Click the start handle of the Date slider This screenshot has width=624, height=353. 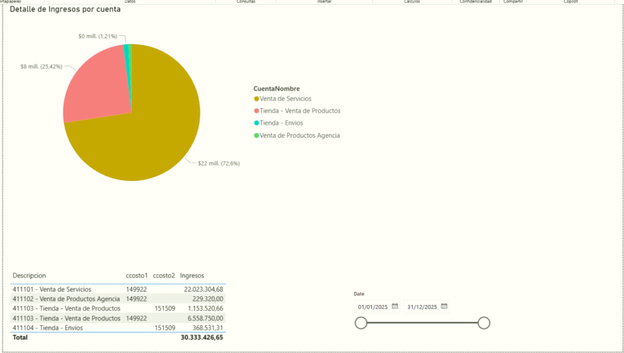(361, 323)
